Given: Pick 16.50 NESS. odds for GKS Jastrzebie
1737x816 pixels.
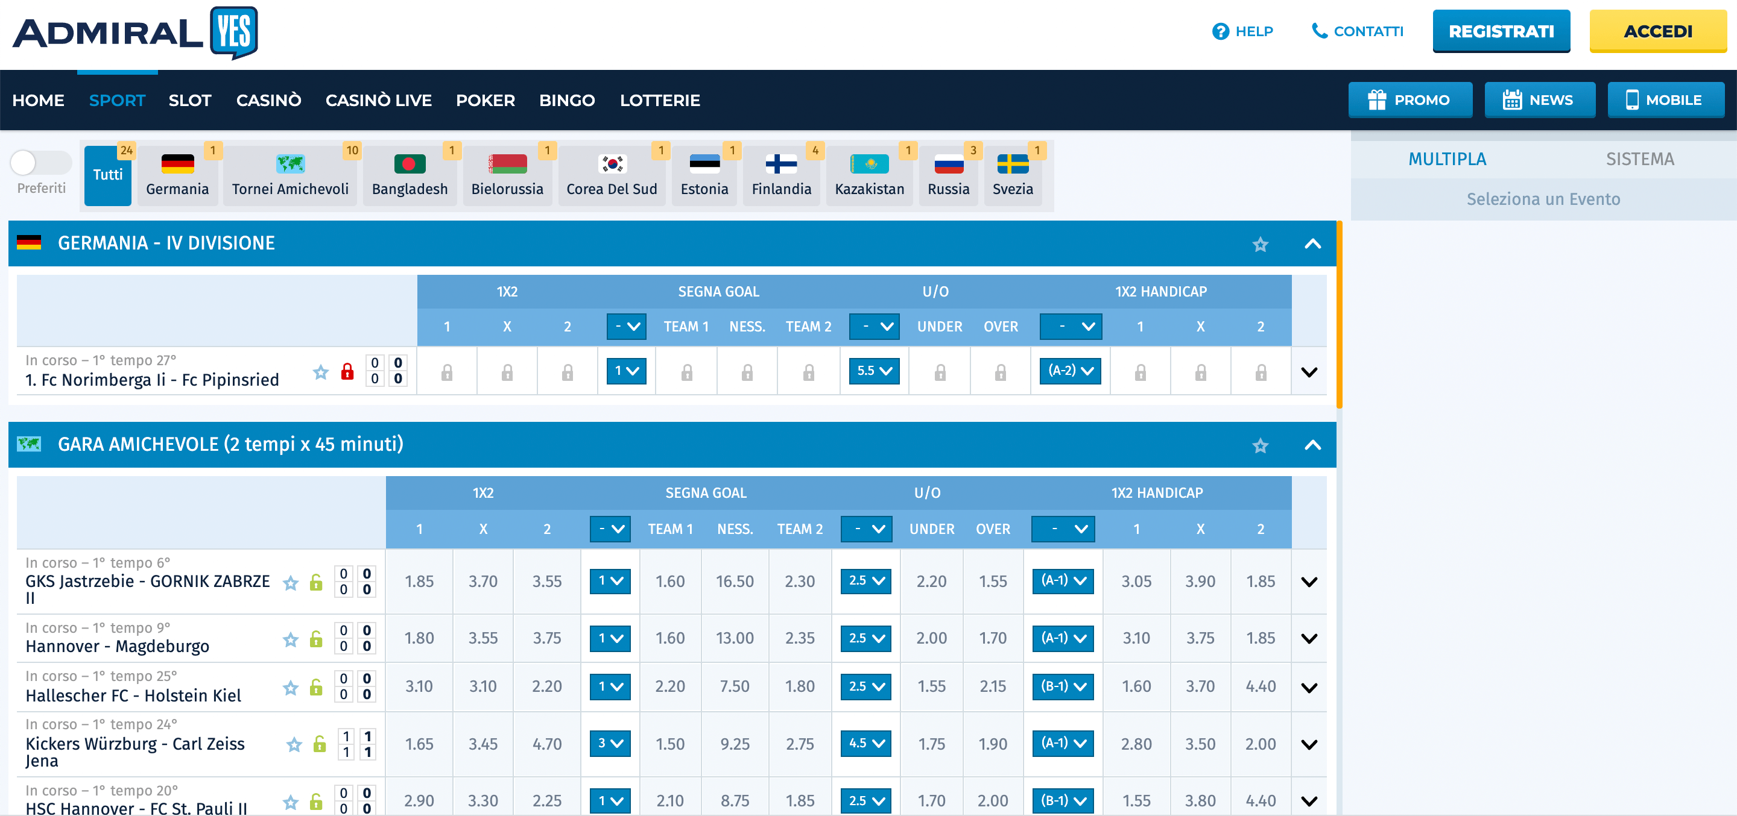Looking at the screenshot, I should click(735, 582).
